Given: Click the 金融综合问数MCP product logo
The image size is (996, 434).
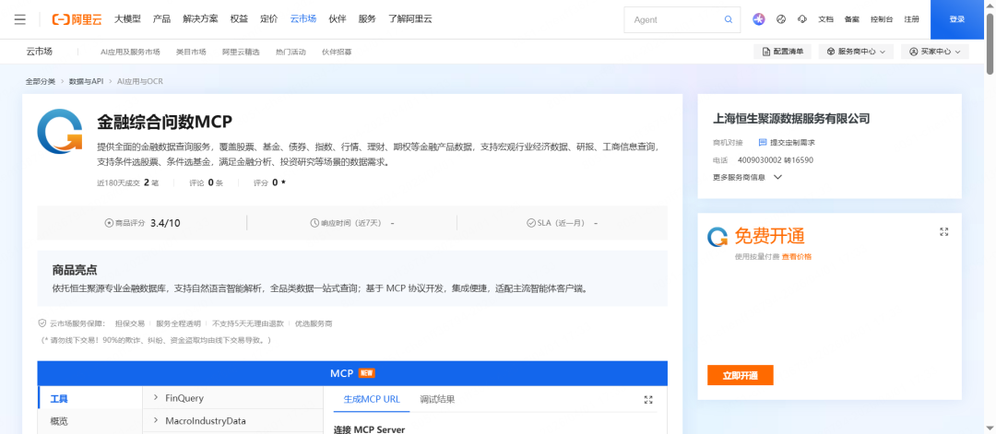Looking at the screenshot, I should pos(60,132).
